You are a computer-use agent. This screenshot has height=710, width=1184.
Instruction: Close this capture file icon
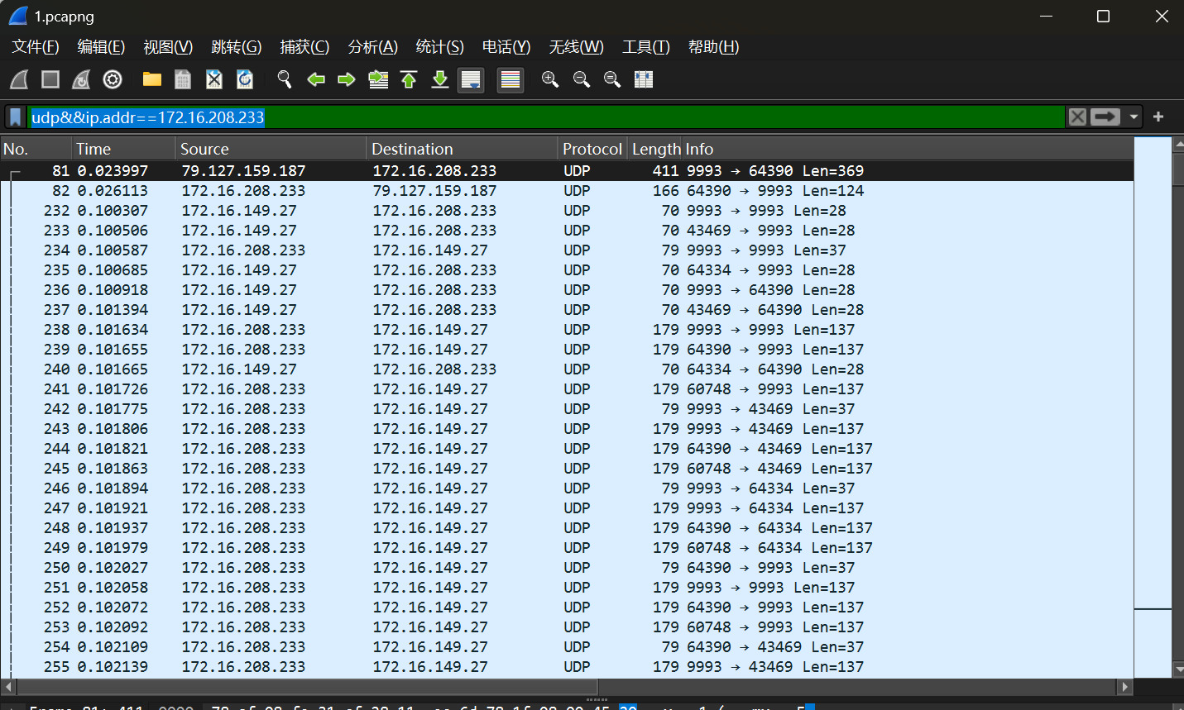[x=214, y=79]
